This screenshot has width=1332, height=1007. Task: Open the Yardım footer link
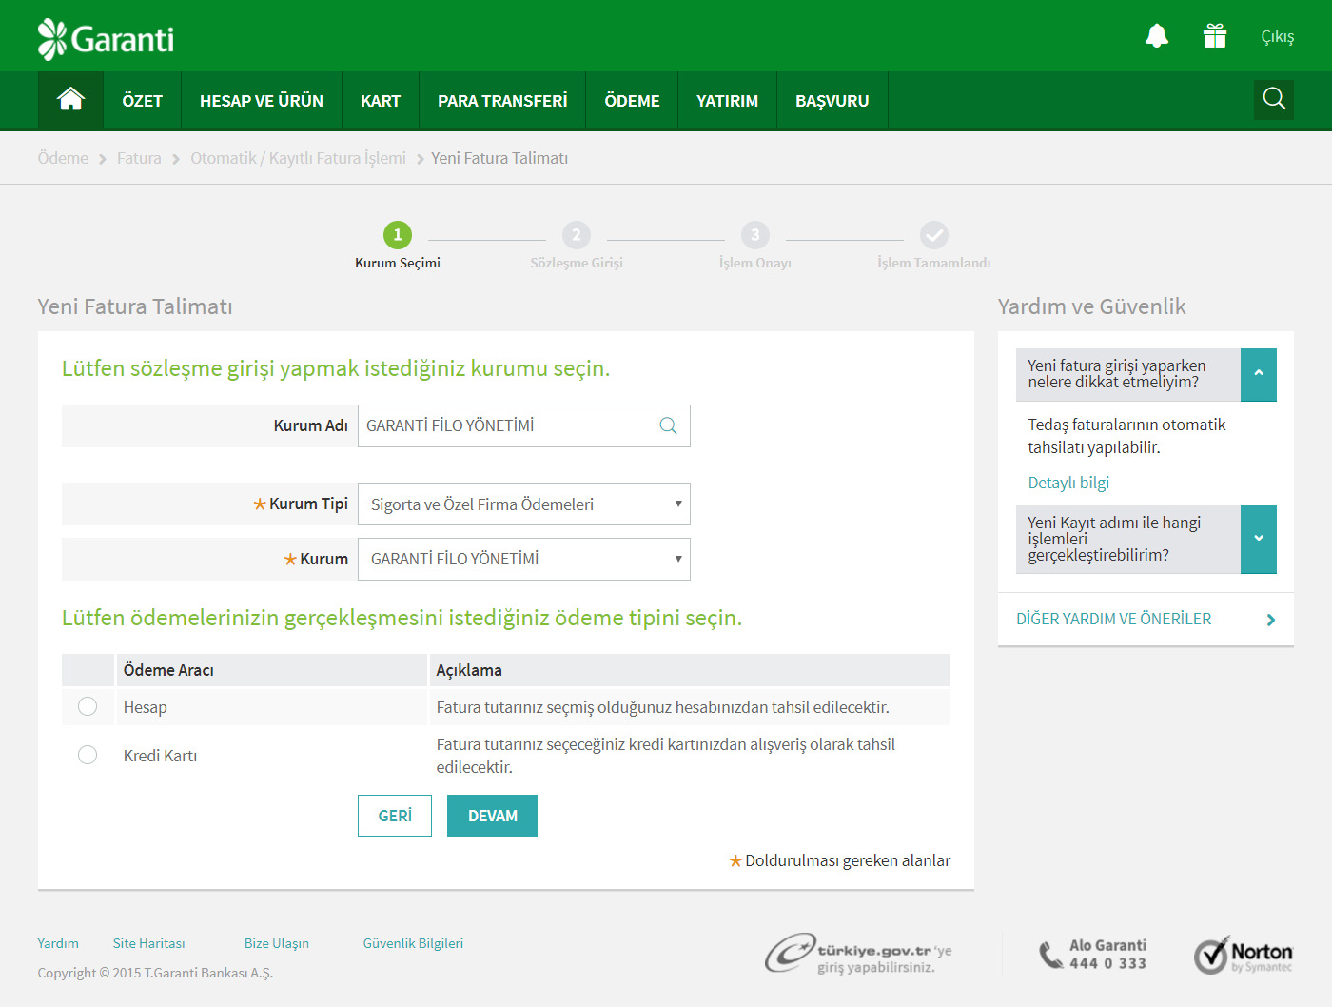point(58,943)
